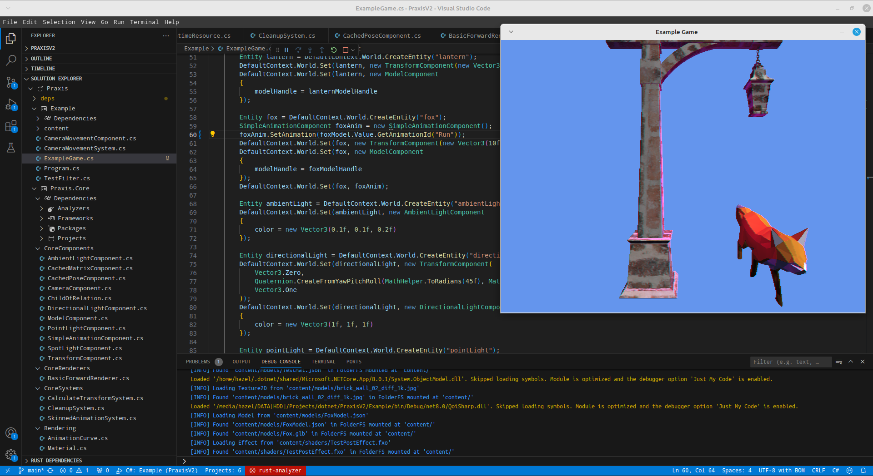Toggle debug console word wrap list icon
The image size is (873, 476).
click(x=839, y=362)
